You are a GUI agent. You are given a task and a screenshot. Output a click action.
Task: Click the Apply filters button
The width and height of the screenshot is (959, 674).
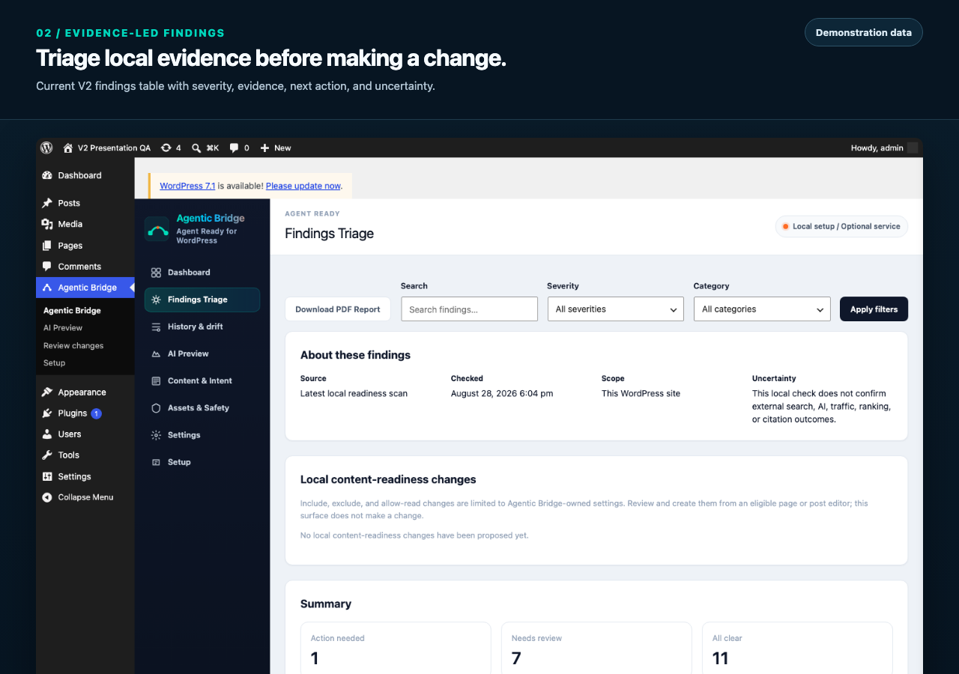tap(874, 309)
